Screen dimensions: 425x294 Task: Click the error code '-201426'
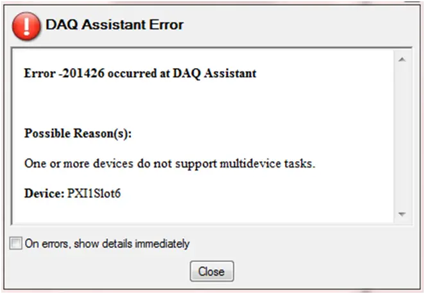[x=82, y=73]
